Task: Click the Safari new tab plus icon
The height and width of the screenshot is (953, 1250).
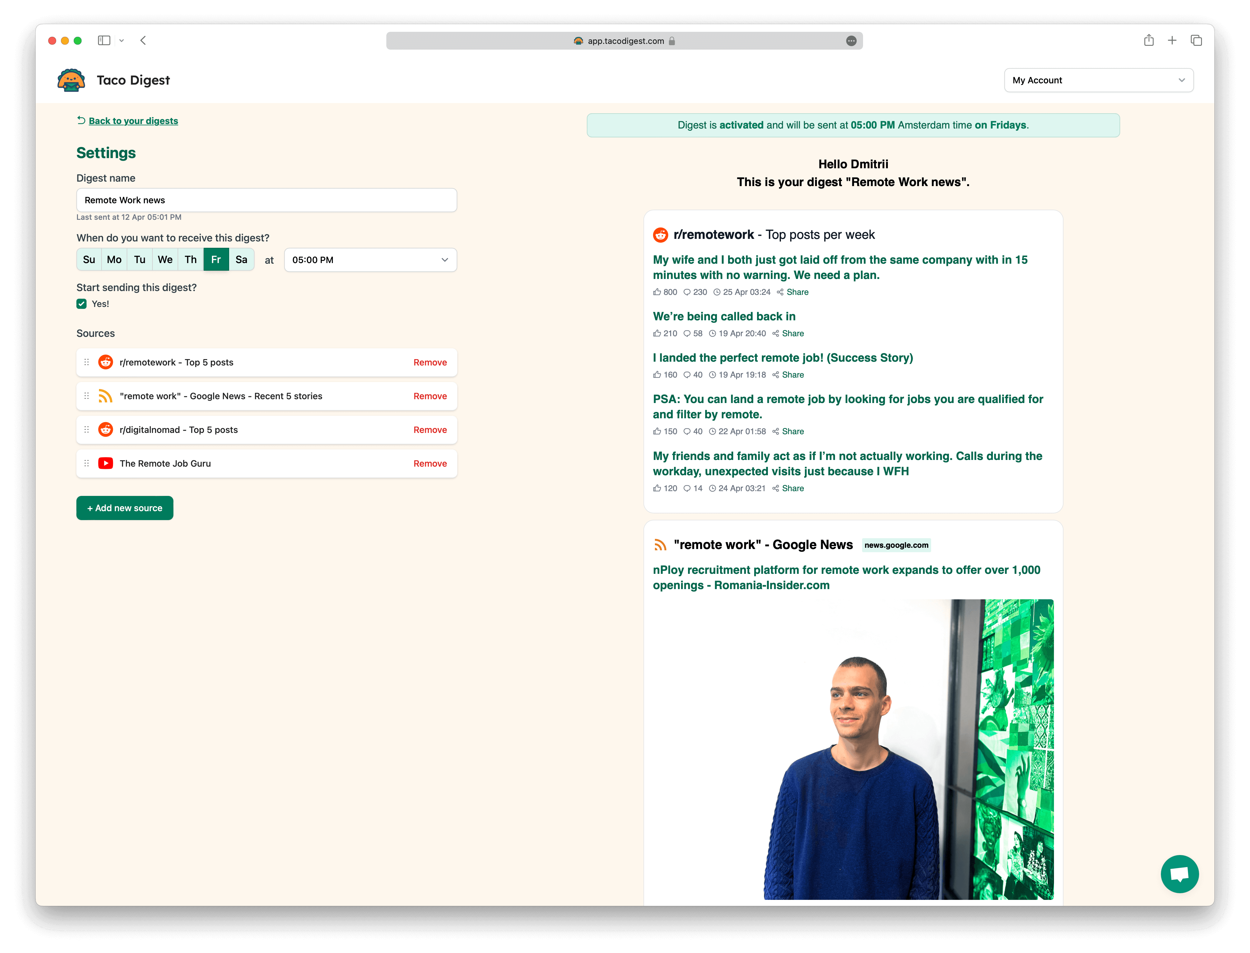Action: 1172,40
